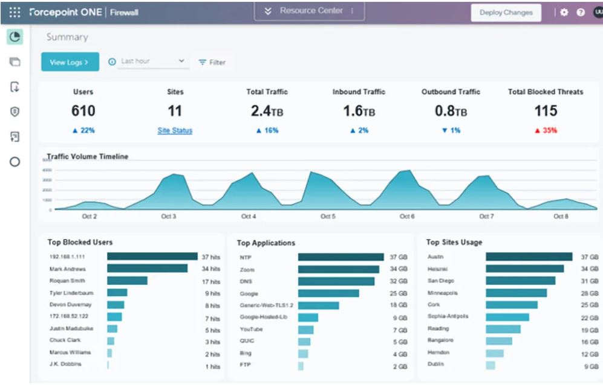The height and width of the screenshot is (385, 603).
Task: Click YouTube in Top Applications
Action: click(x=251, y=329)
